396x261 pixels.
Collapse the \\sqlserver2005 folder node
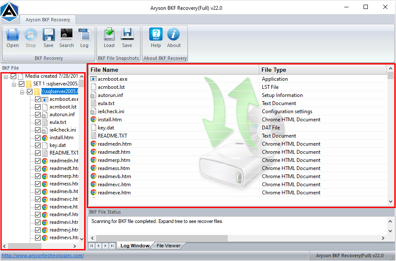pos(22,92)
